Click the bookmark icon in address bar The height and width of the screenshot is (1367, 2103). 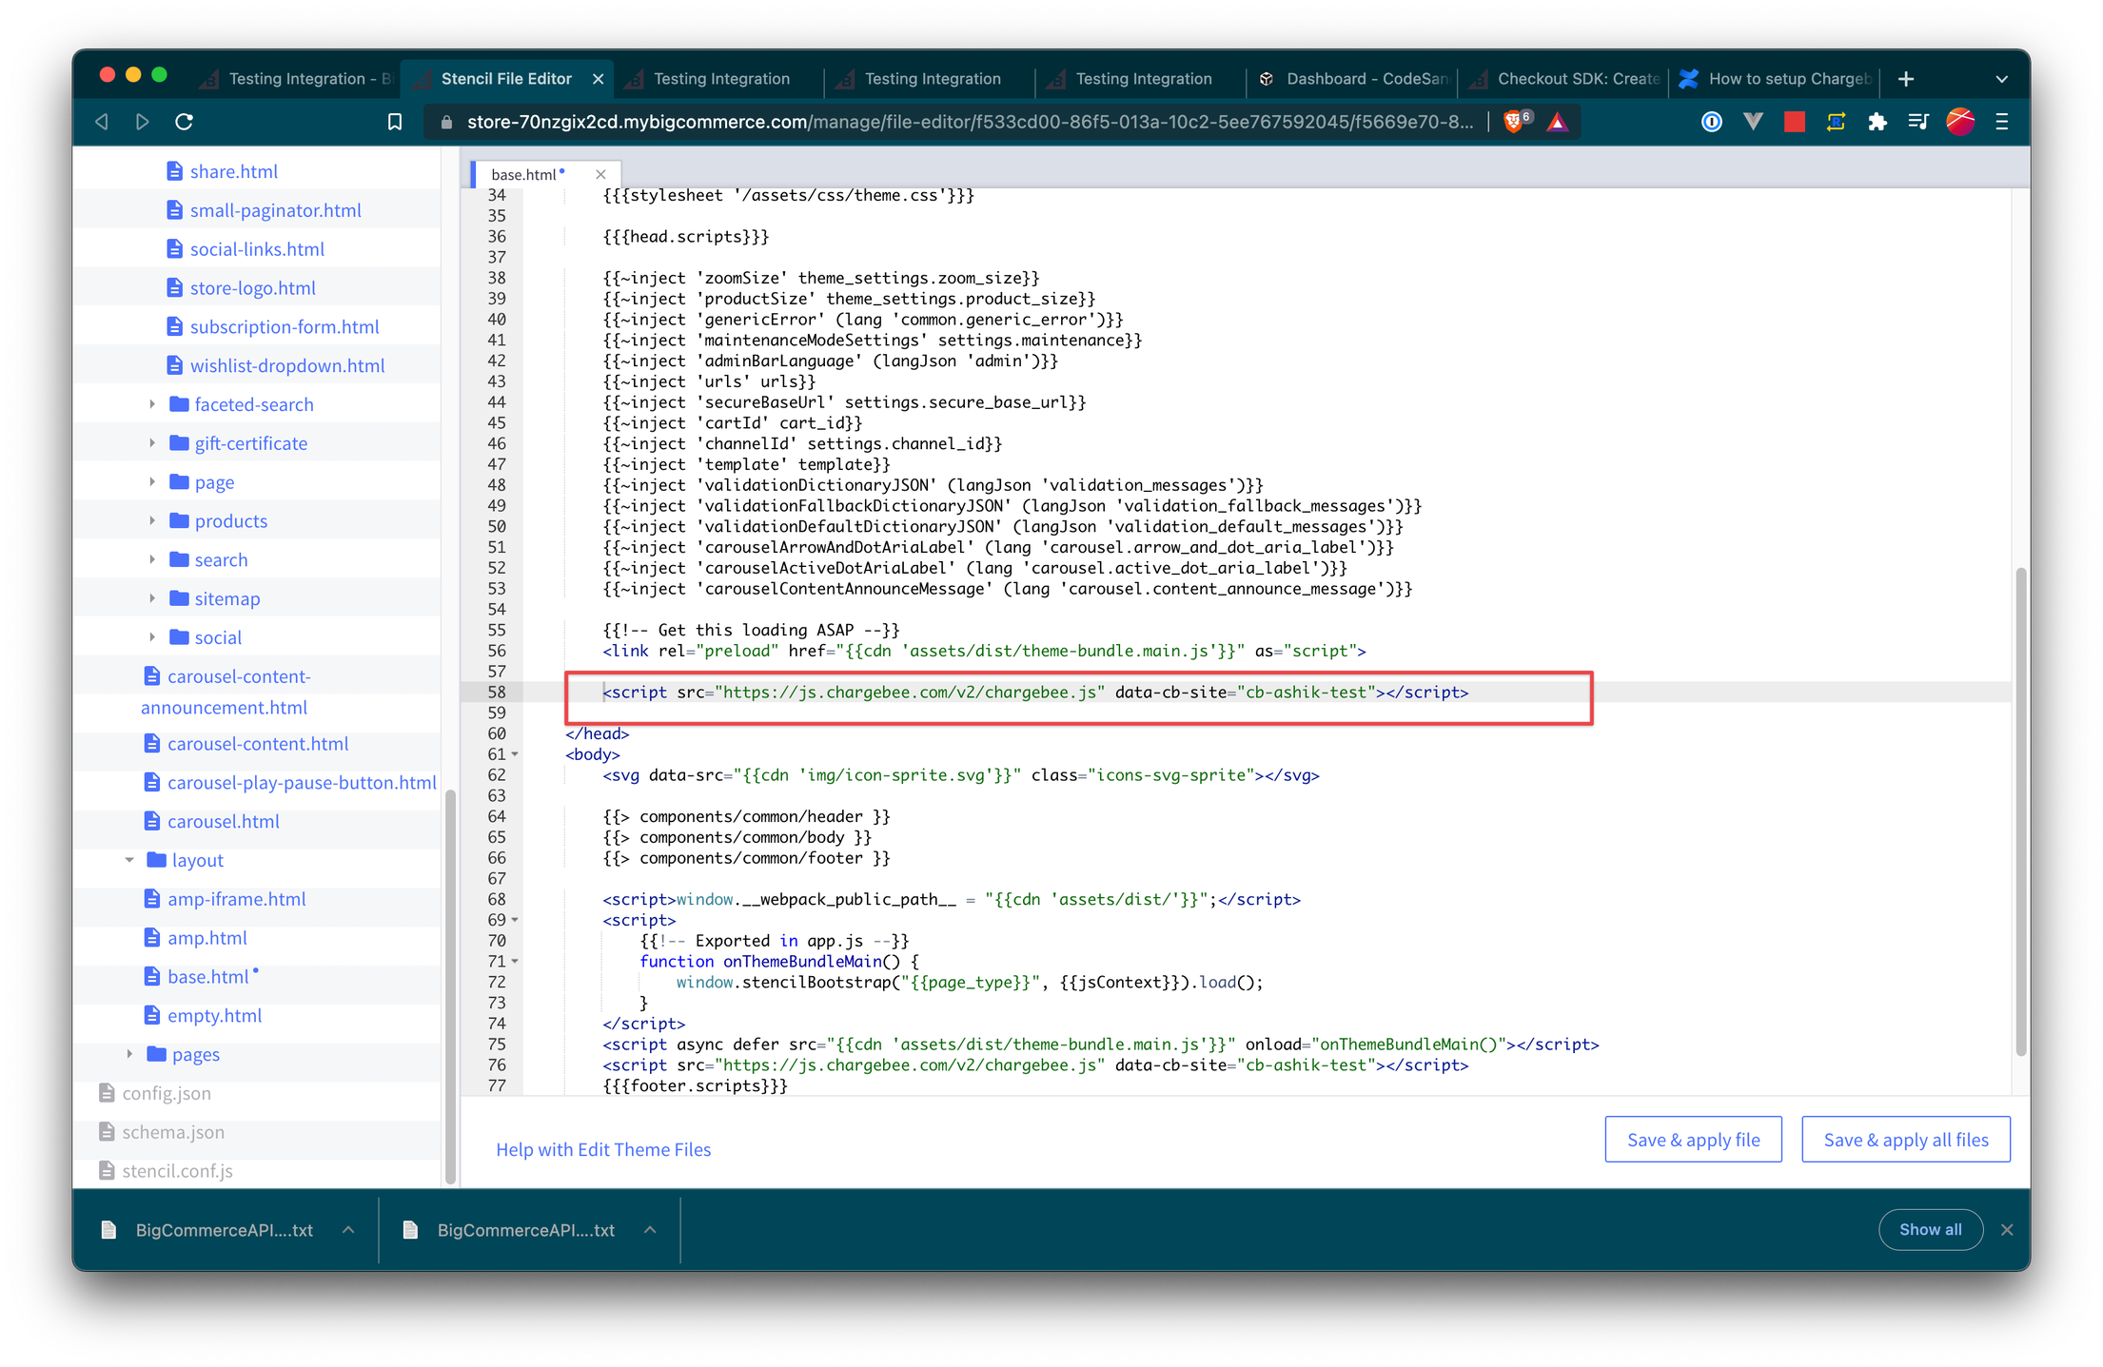pyautogui.click(x=395, y=122)
